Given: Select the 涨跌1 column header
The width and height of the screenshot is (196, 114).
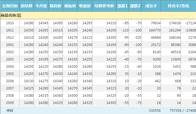Looking at the screenshot, I should (x=122, y=6).
